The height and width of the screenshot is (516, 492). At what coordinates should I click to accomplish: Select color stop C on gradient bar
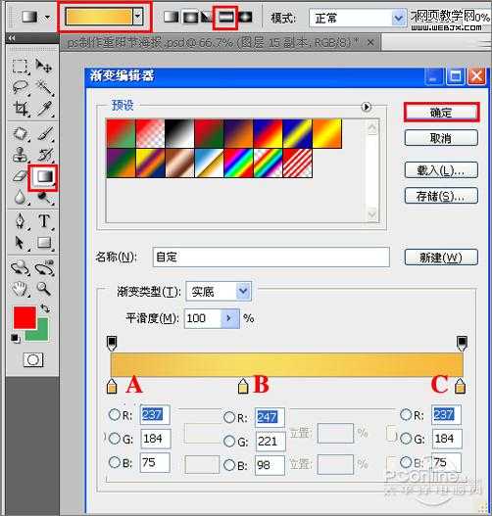pyautogui.click(x=460, y=386)
